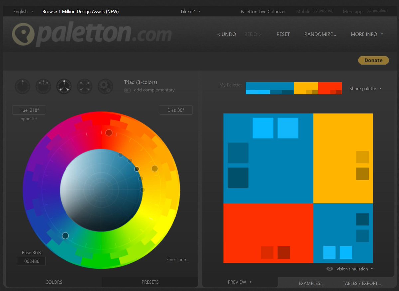Select the Monochromatic color scheme icon

(23, 86)
